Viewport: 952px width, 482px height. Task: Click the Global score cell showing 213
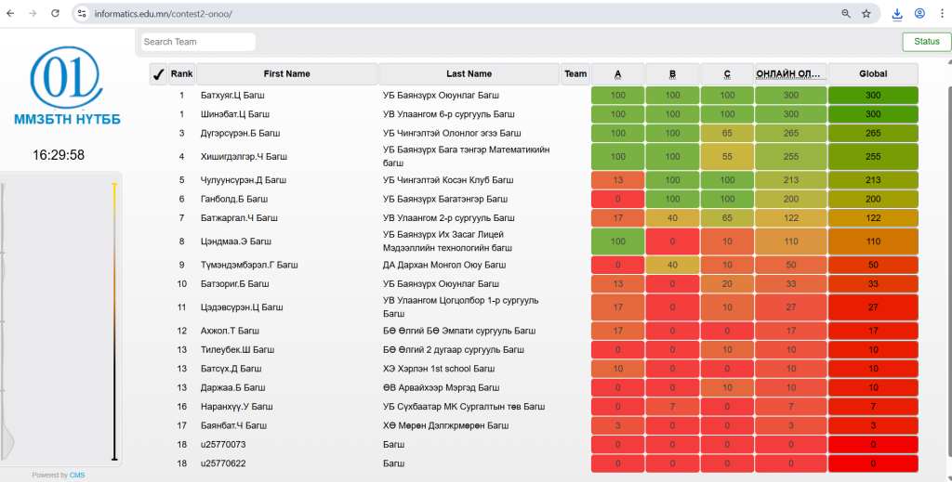pos(872,180)
